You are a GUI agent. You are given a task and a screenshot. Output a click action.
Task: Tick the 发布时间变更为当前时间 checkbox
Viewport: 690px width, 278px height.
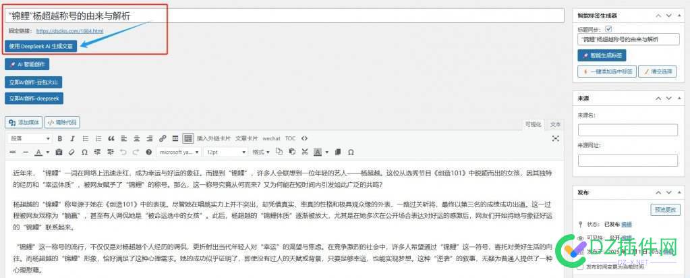point(581,267)
